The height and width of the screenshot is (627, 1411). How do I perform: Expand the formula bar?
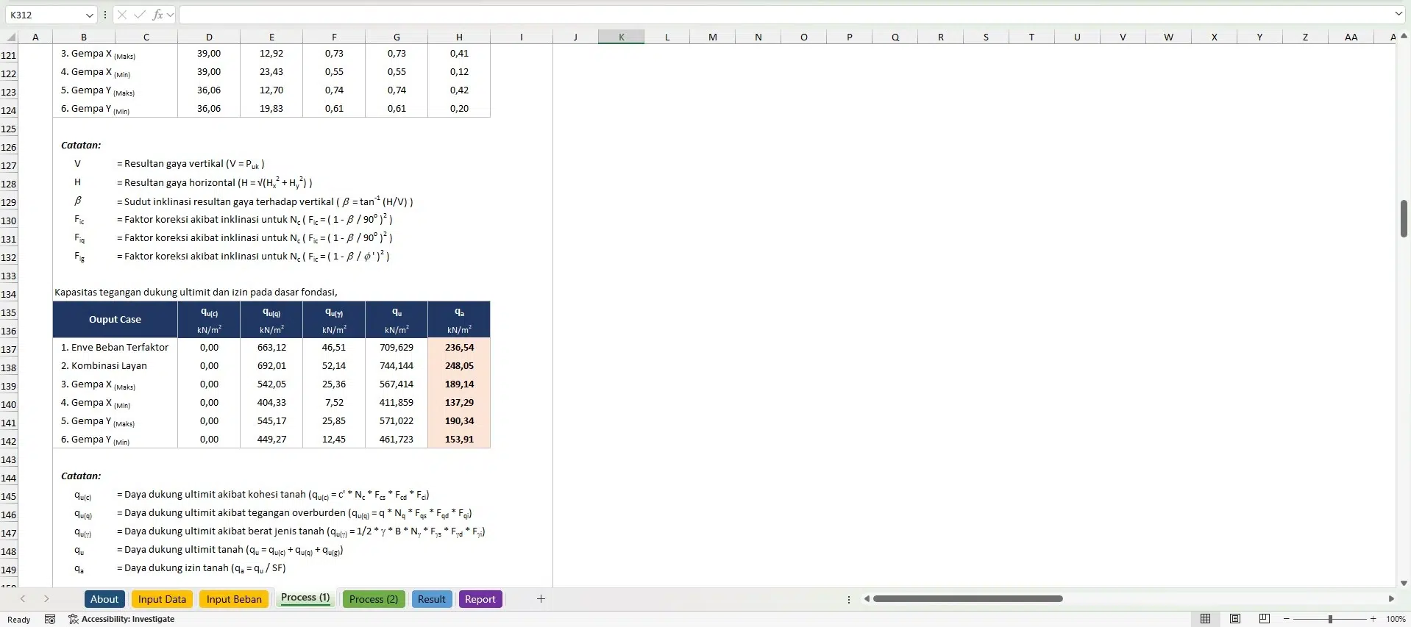[x=1398, y=14]
